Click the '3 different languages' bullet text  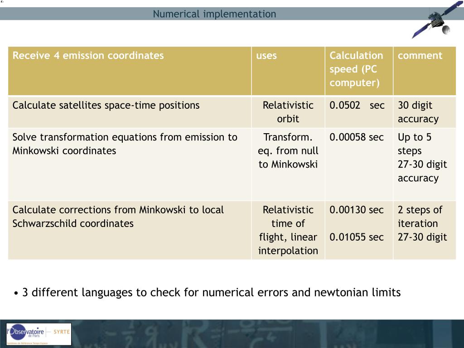(x=211, y=292)
